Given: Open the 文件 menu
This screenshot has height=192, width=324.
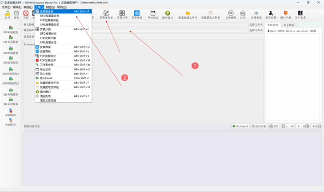Looking at the screenshot, I should 6,7.
